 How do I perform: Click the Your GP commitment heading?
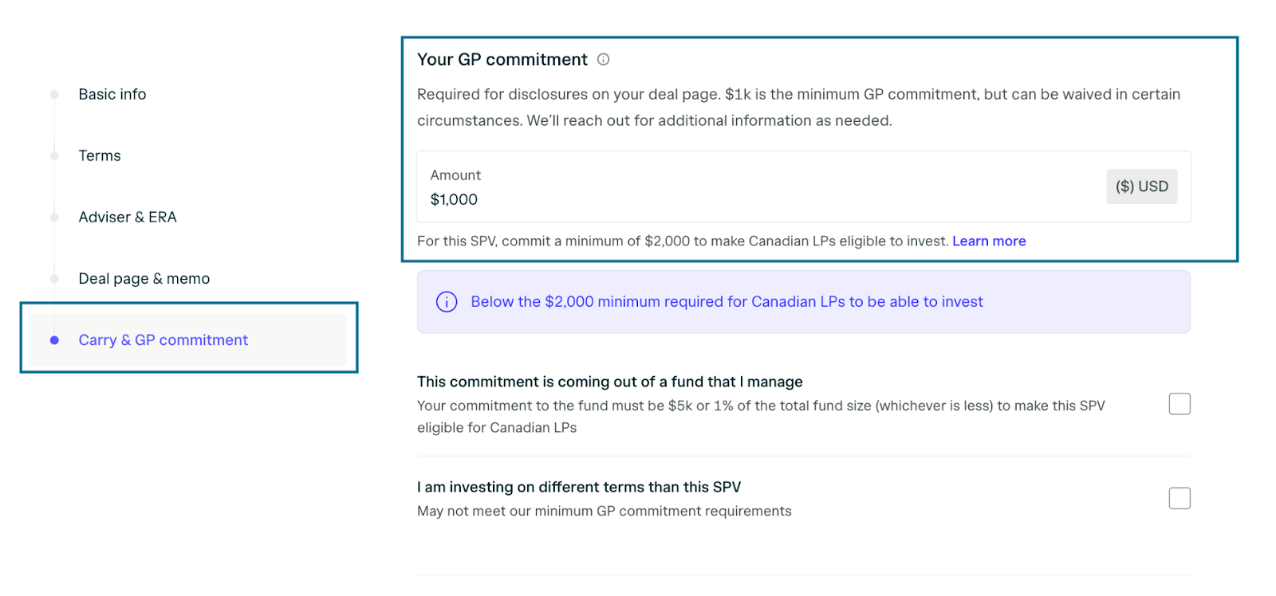click(502, 60)
